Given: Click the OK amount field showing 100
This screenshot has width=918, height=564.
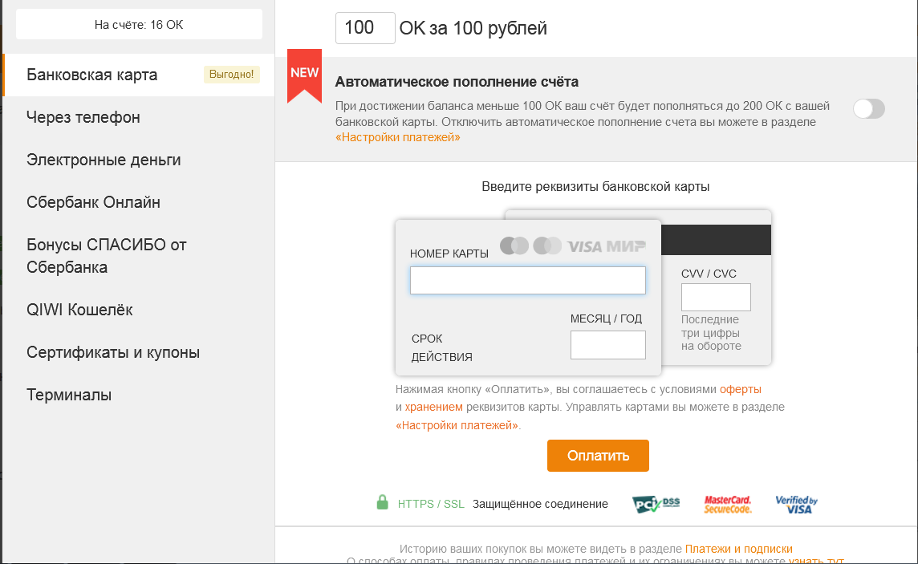Looking at the screenshot, I should [x=365, y=28].
